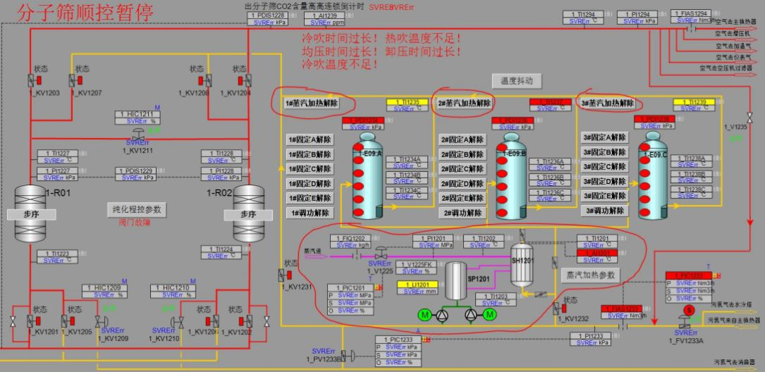Click the 冷吹时间过长！ alarm message
This screenshot has height=372, width=765.
[339, 38]
